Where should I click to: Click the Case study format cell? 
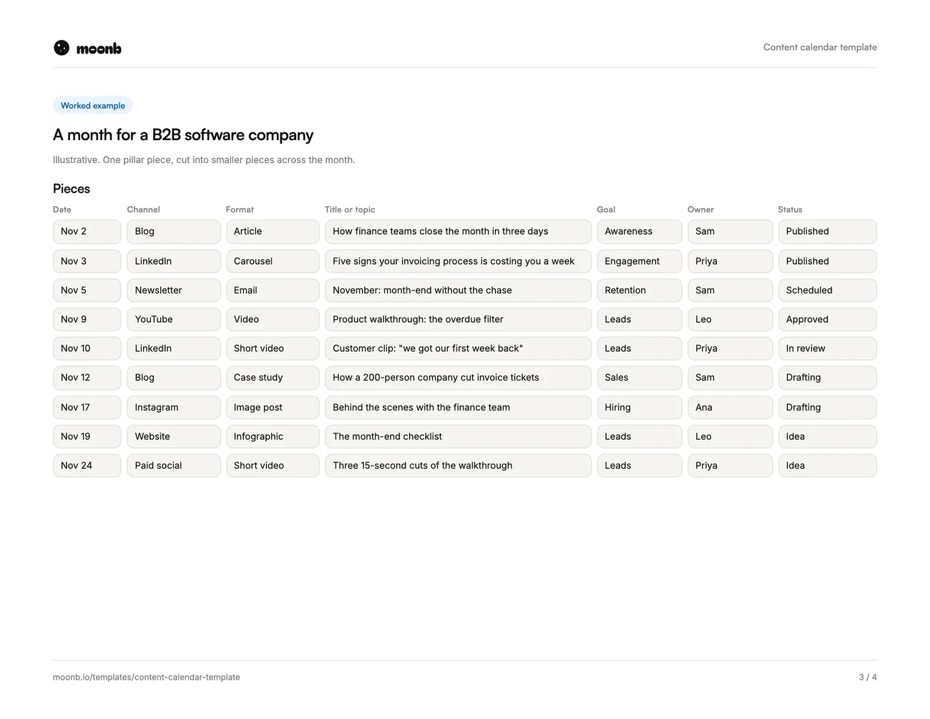[x=273, y=378]
